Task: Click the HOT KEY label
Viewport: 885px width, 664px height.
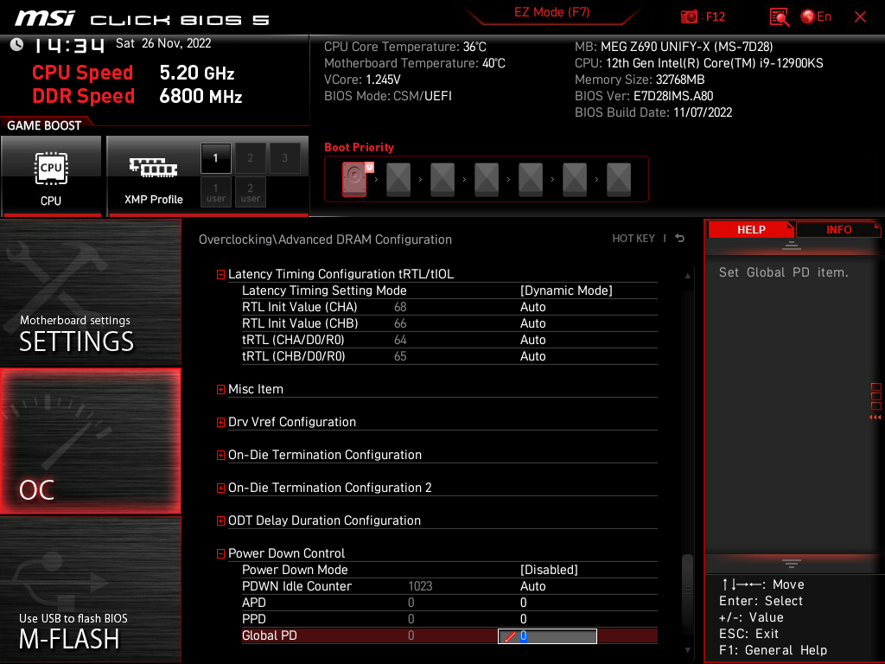Action: [x=634, y=239]
